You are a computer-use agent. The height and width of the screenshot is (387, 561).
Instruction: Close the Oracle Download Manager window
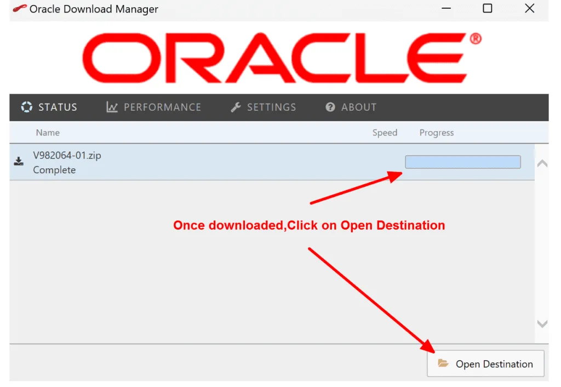coord(529,8)
